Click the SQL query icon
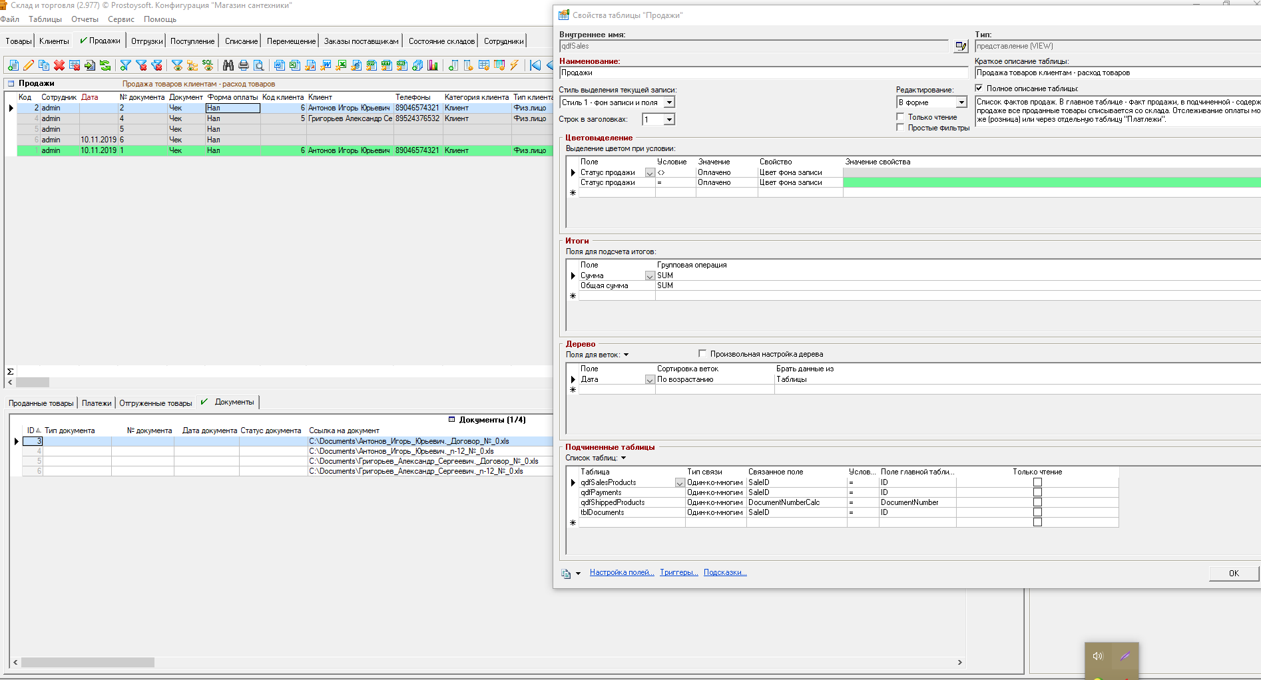Viewport: 1261px width, 680px height. [208, 65]
